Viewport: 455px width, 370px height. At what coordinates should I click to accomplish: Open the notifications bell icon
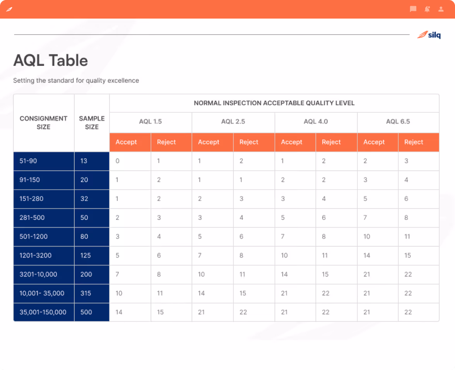(x=427, y=9)
